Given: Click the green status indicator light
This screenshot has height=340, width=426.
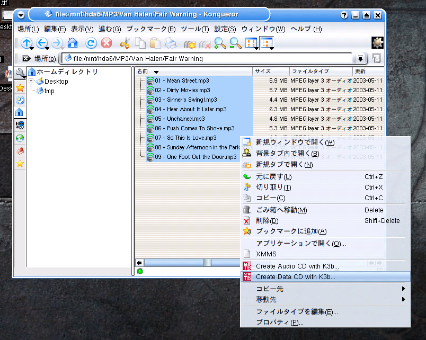Looking at the screenshot, I should 140,271.
